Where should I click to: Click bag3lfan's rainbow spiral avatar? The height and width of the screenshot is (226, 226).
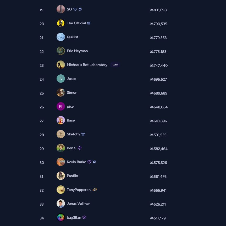click(x=61, y=217)
